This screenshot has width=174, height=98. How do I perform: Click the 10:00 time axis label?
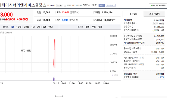[63, 83]
